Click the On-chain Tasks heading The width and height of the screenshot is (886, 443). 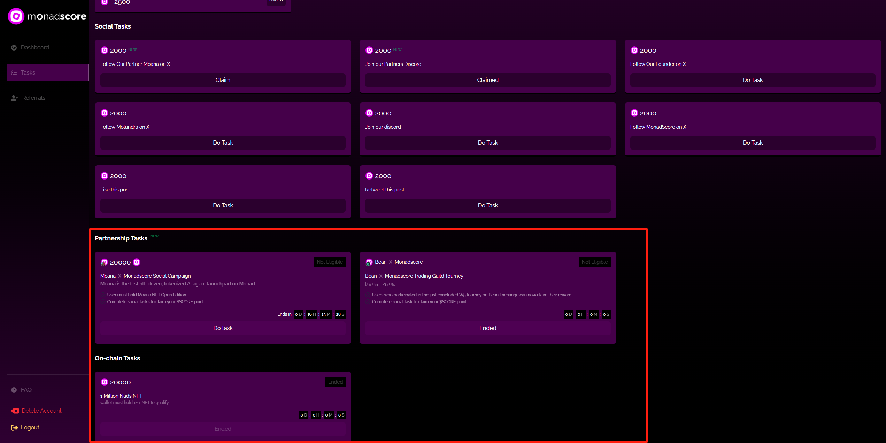coord(117,358)
